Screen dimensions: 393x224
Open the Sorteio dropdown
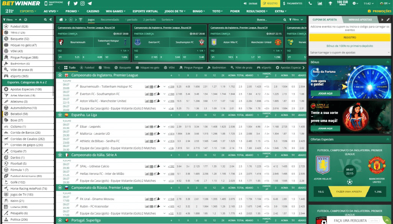(167, 20)
